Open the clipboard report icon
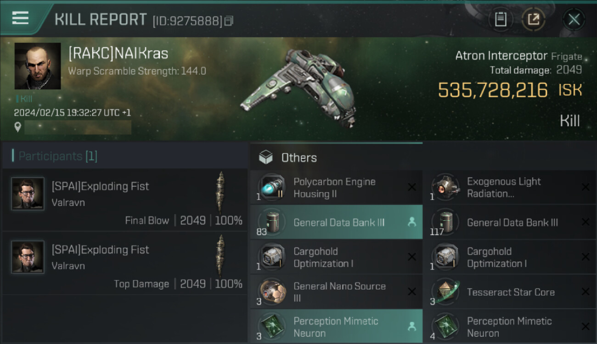Screen dimensions: 597x344 coord(501,19)
